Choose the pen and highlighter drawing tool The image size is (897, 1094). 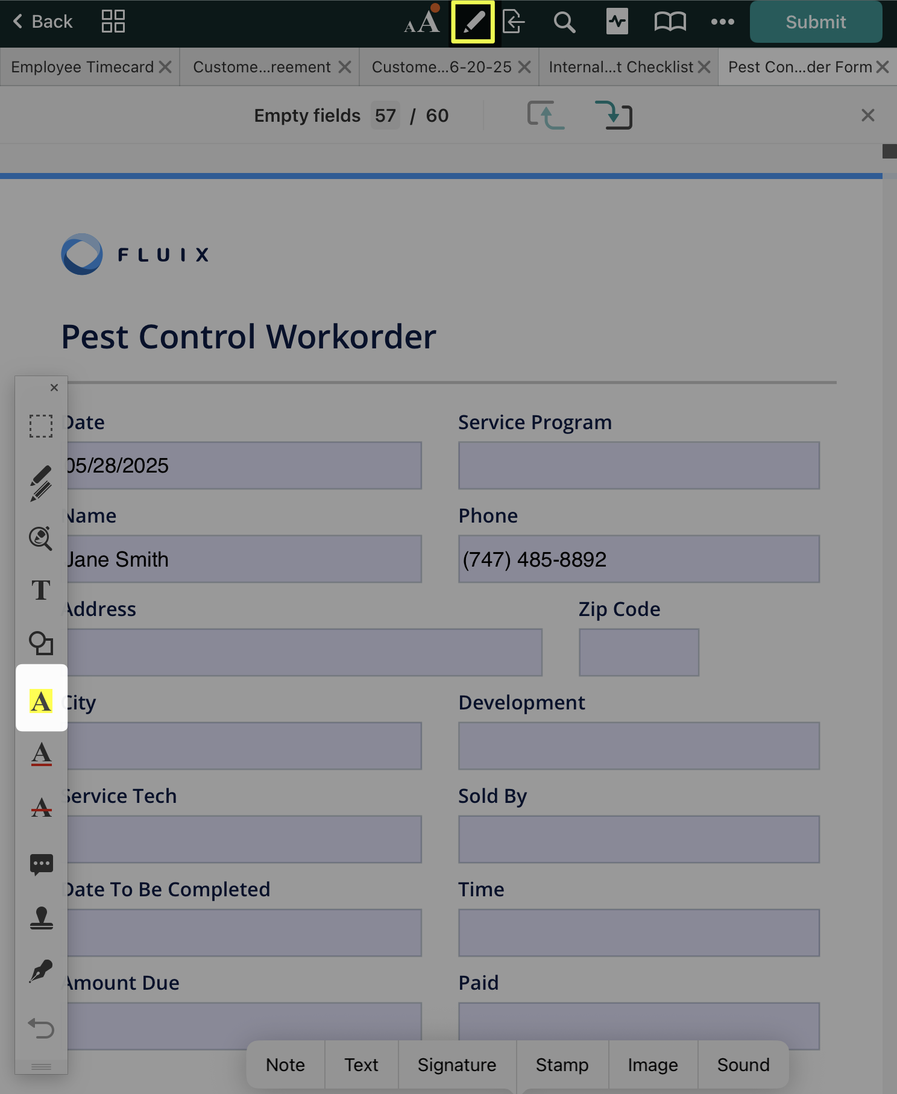tap(41, 483)
